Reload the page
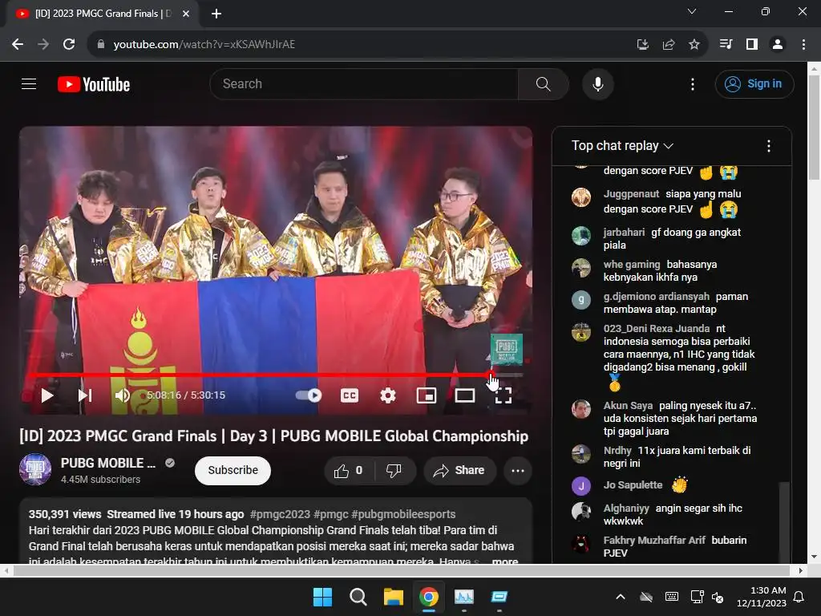 69,45
